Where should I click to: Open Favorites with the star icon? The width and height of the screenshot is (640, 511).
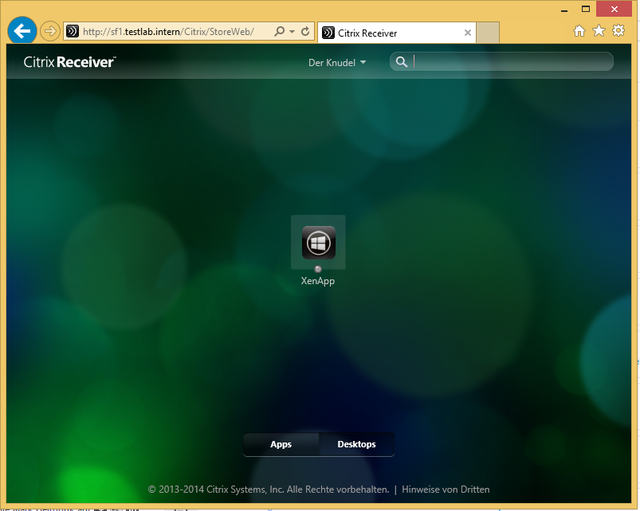tap(599, 30)
